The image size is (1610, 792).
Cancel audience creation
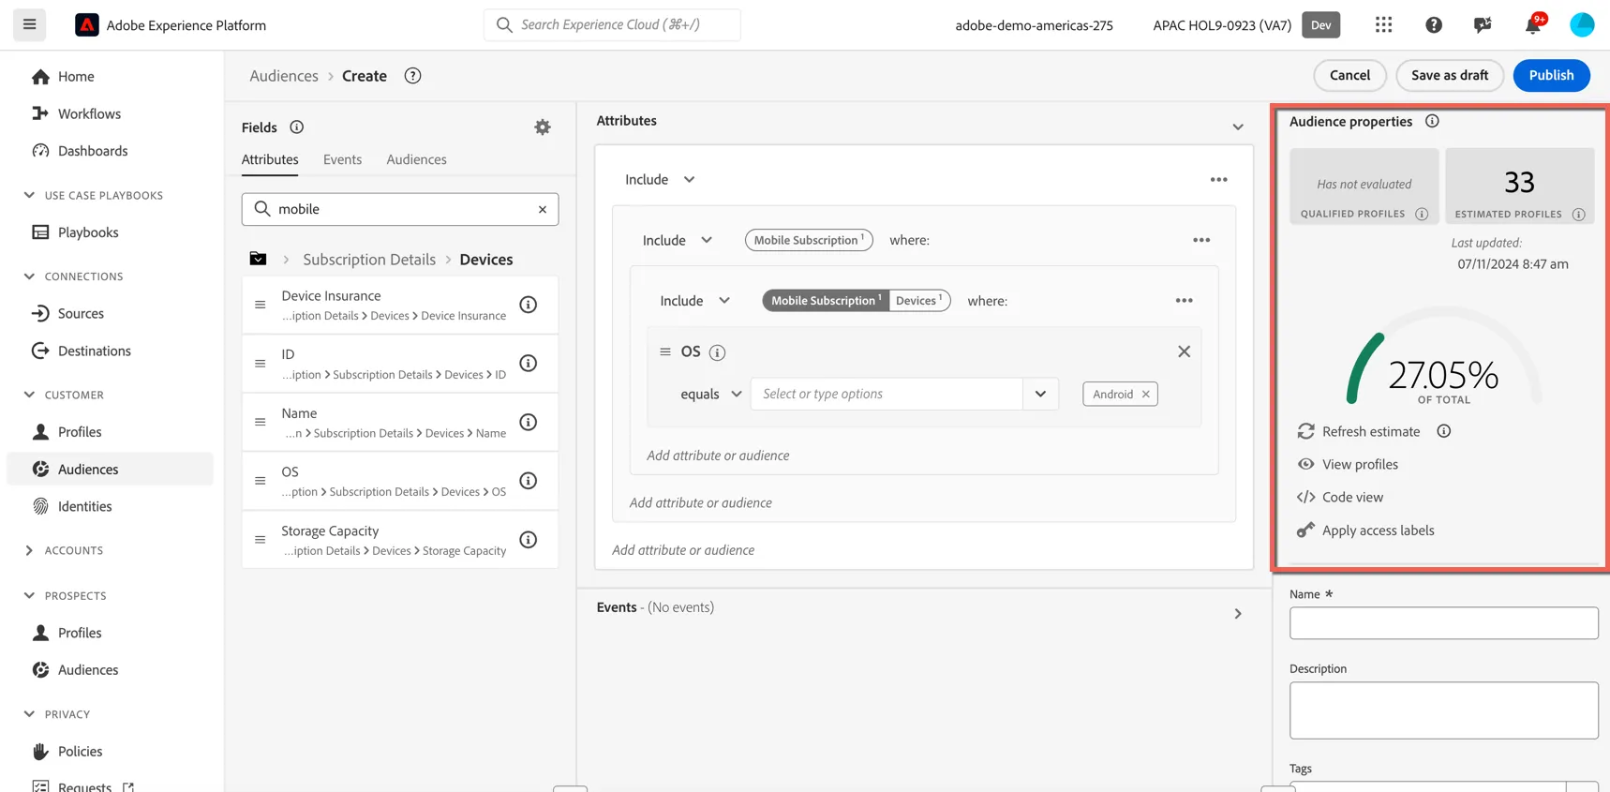pyautogui.click(x=1349, y=75)
